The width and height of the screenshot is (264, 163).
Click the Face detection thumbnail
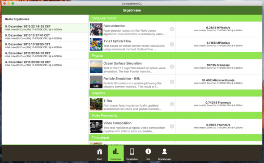click(96, 29)
